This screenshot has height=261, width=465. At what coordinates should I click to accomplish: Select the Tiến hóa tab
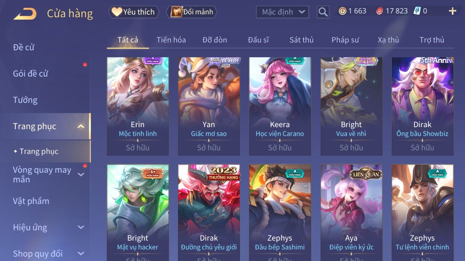(171, 40)
